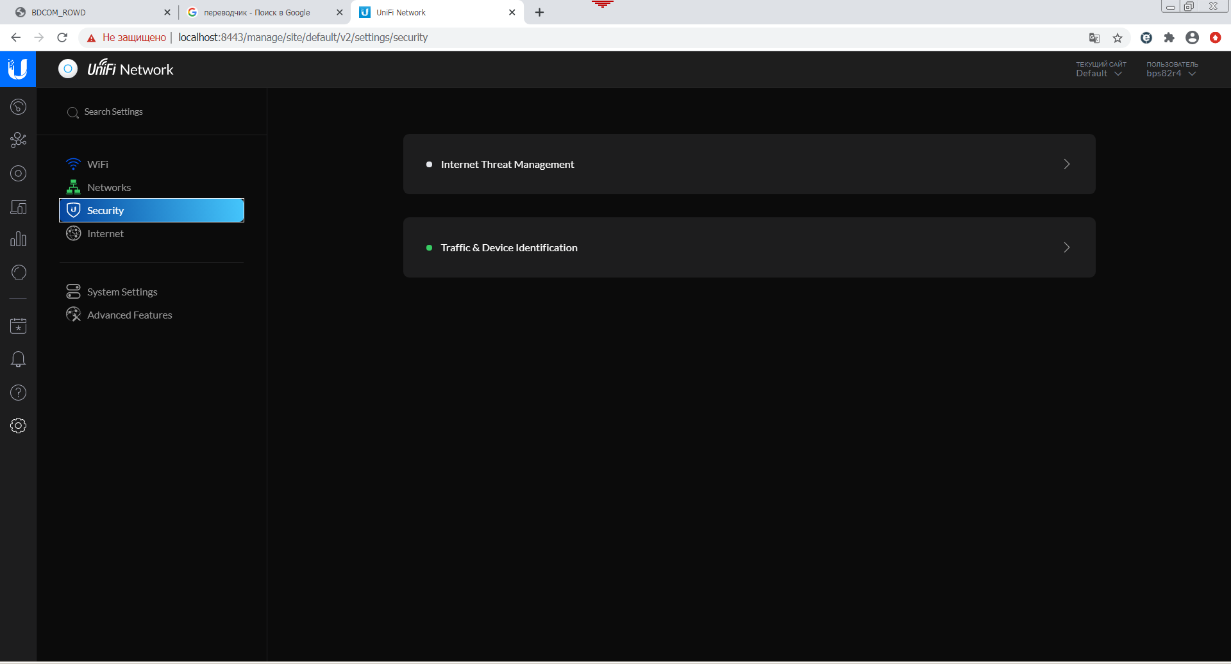Reload the page with the refresh icon
The height and width of the screenshot is (664, 1231).
point(62,38)
